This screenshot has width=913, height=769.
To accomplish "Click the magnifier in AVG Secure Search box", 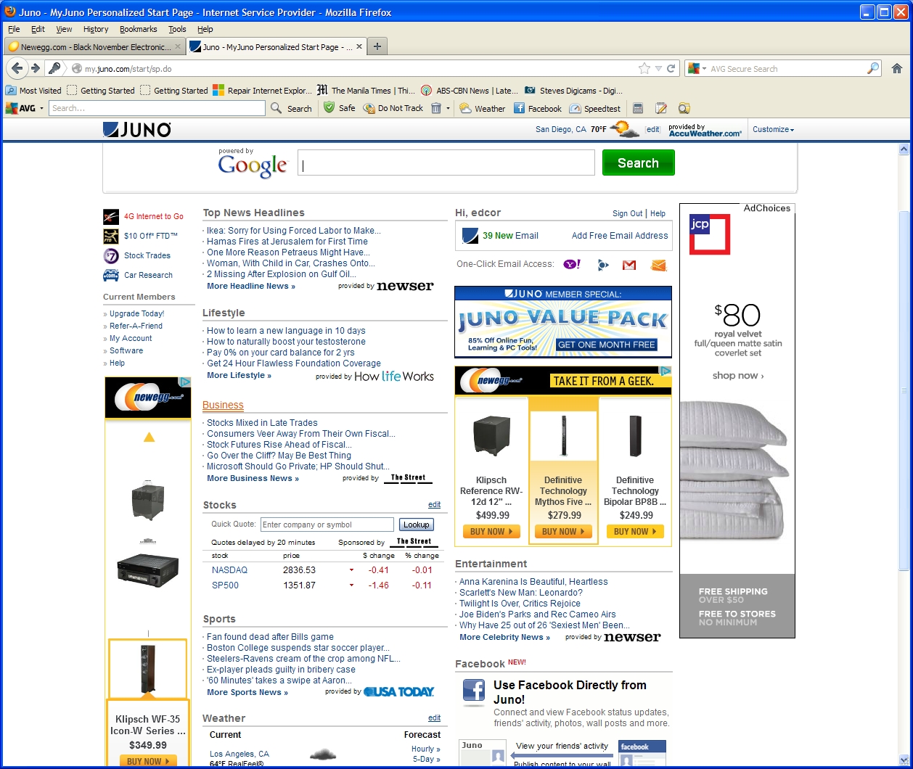I will [x=873, y=68].
